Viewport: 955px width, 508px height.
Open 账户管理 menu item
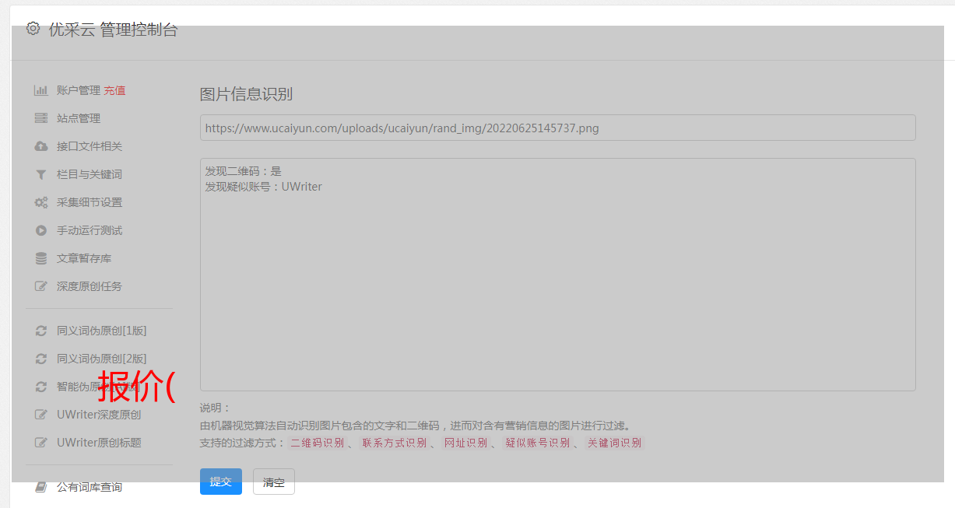pyautogui.click(x=79, y=90)
